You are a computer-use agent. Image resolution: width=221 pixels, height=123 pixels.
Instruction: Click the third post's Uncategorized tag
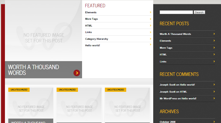pos(116,90)
